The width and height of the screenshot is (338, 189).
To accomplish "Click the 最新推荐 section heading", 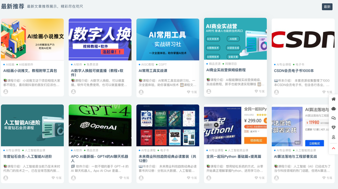I will click(13, 7).
